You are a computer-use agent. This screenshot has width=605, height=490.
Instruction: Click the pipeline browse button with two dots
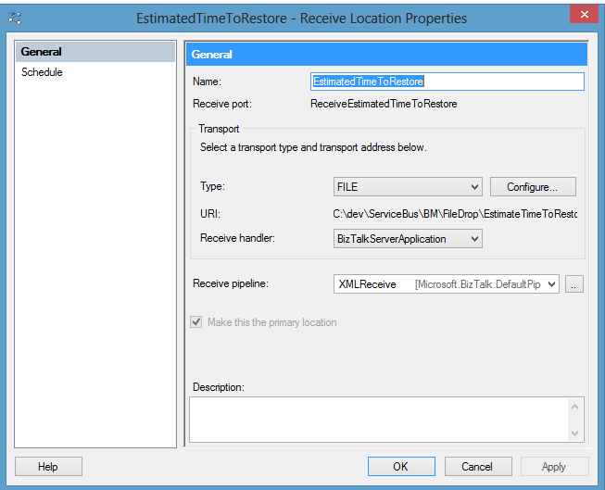click(574, 284)
